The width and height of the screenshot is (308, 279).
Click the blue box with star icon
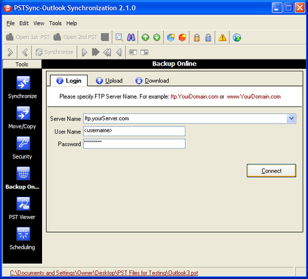[171, 37]
